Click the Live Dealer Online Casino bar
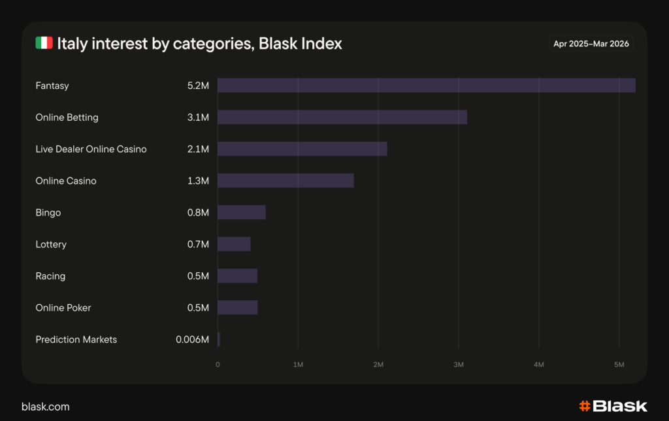The width and height of the screenshot is (669, 421). coord(302,149)
